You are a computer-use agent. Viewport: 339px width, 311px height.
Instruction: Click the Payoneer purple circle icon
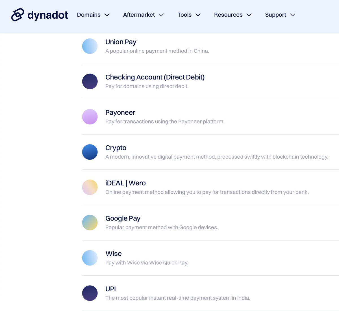tap(90, 117)
